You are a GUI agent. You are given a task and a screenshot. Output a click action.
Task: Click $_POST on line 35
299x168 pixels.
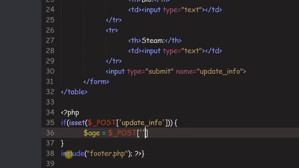pyautogui.click(x=102, y=123)
